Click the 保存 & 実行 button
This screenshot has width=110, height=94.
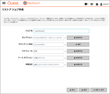click(99, 90)
